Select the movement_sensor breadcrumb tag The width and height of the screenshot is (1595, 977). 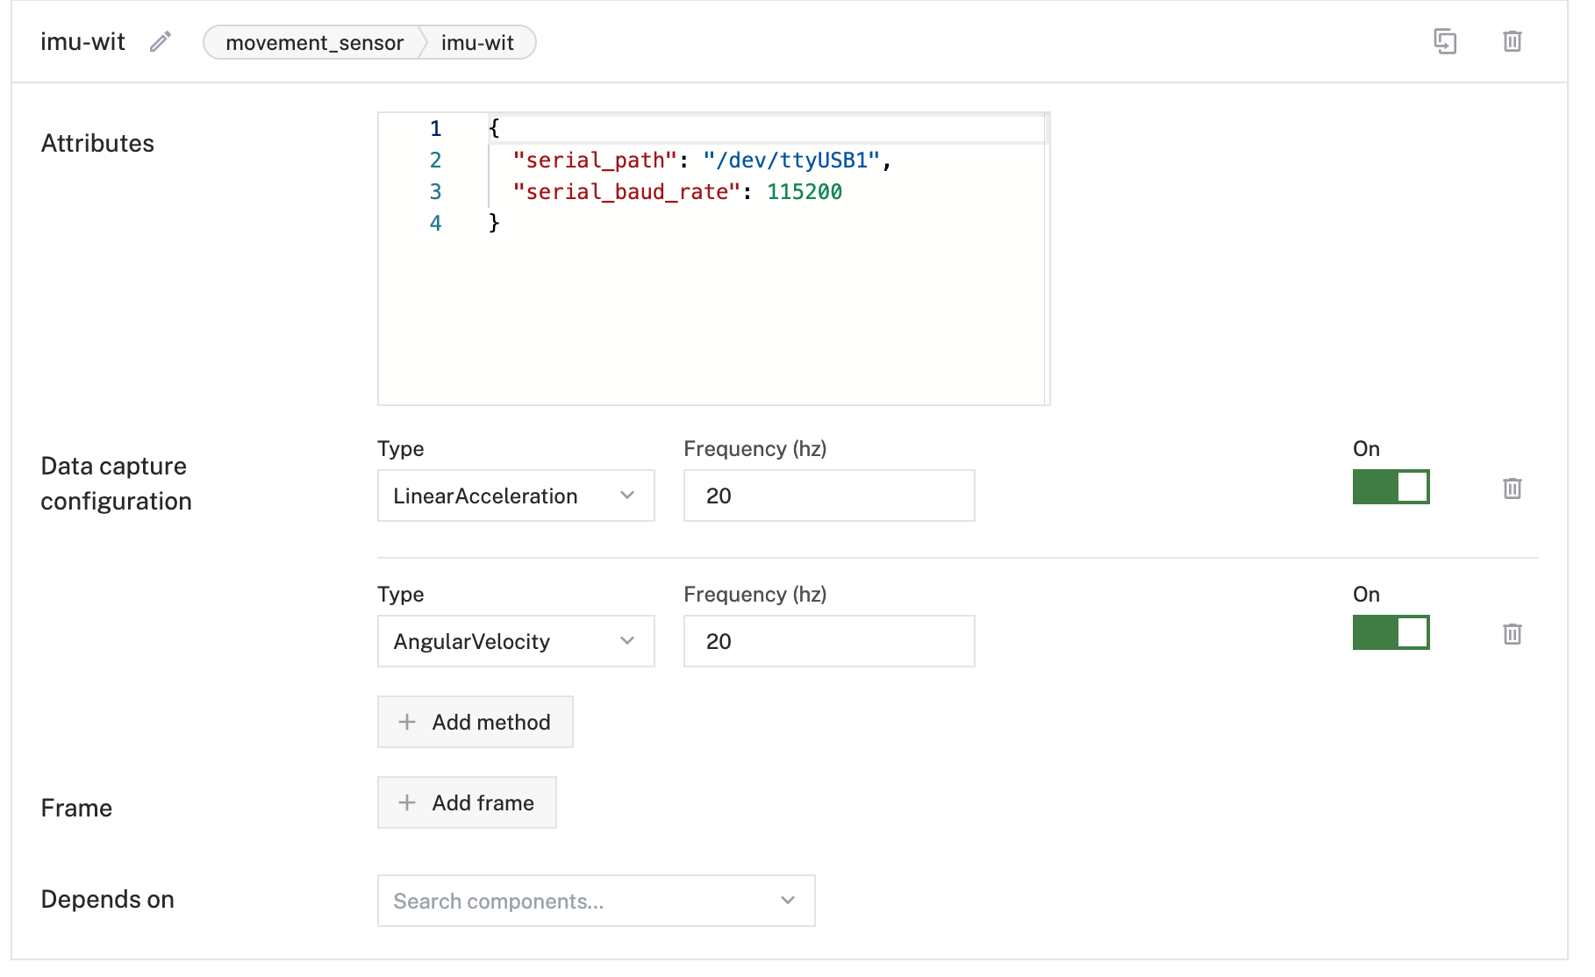pos(314,43)
